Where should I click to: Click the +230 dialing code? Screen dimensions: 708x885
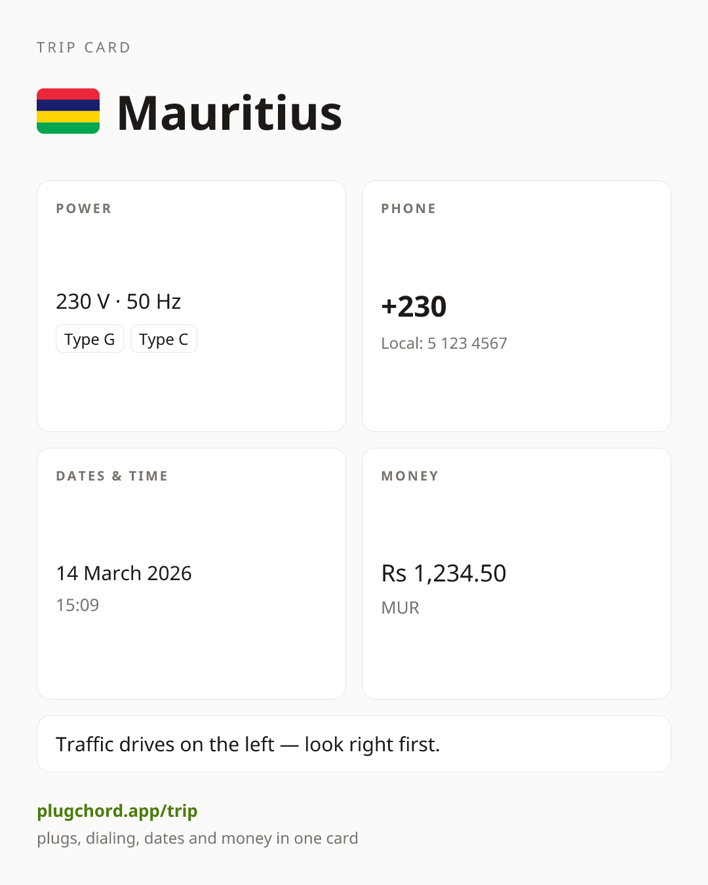pos(414,306)
